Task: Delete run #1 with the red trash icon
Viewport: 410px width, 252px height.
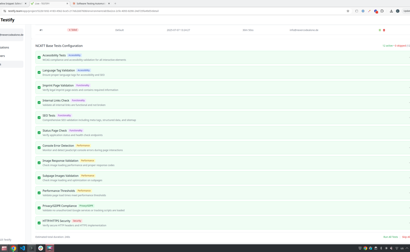Action: click(384, 30)
